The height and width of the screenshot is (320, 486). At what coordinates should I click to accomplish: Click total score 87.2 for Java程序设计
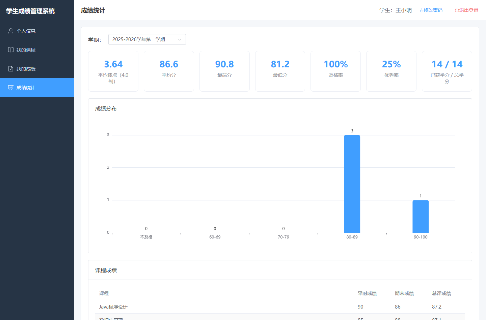pyautogui.click(x=437, y=307)
